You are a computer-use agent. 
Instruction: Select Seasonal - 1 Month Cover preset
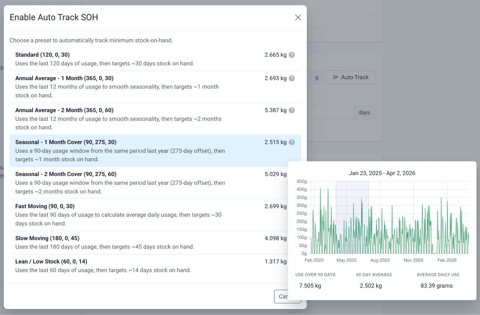(155, 151)
